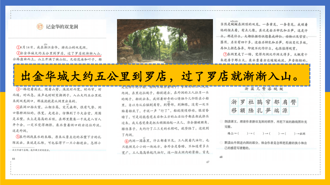Screen dimensions: 330x185
Task: Click the red paragraph marker ⑥
Action: 127,141
